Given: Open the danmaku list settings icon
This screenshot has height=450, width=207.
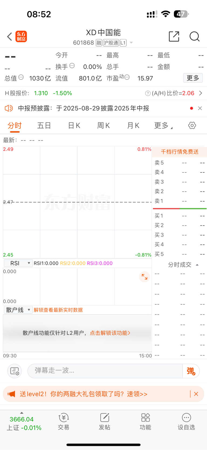Looking at the screenshot, I should 15,371.
